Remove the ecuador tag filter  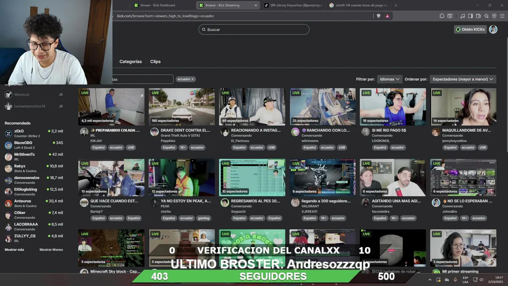click(192, 79)
